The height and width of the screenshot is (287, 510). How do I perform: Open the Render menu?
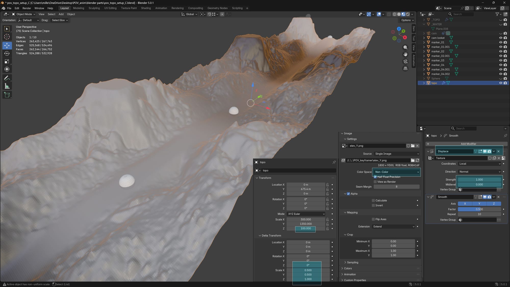(27, 8)
